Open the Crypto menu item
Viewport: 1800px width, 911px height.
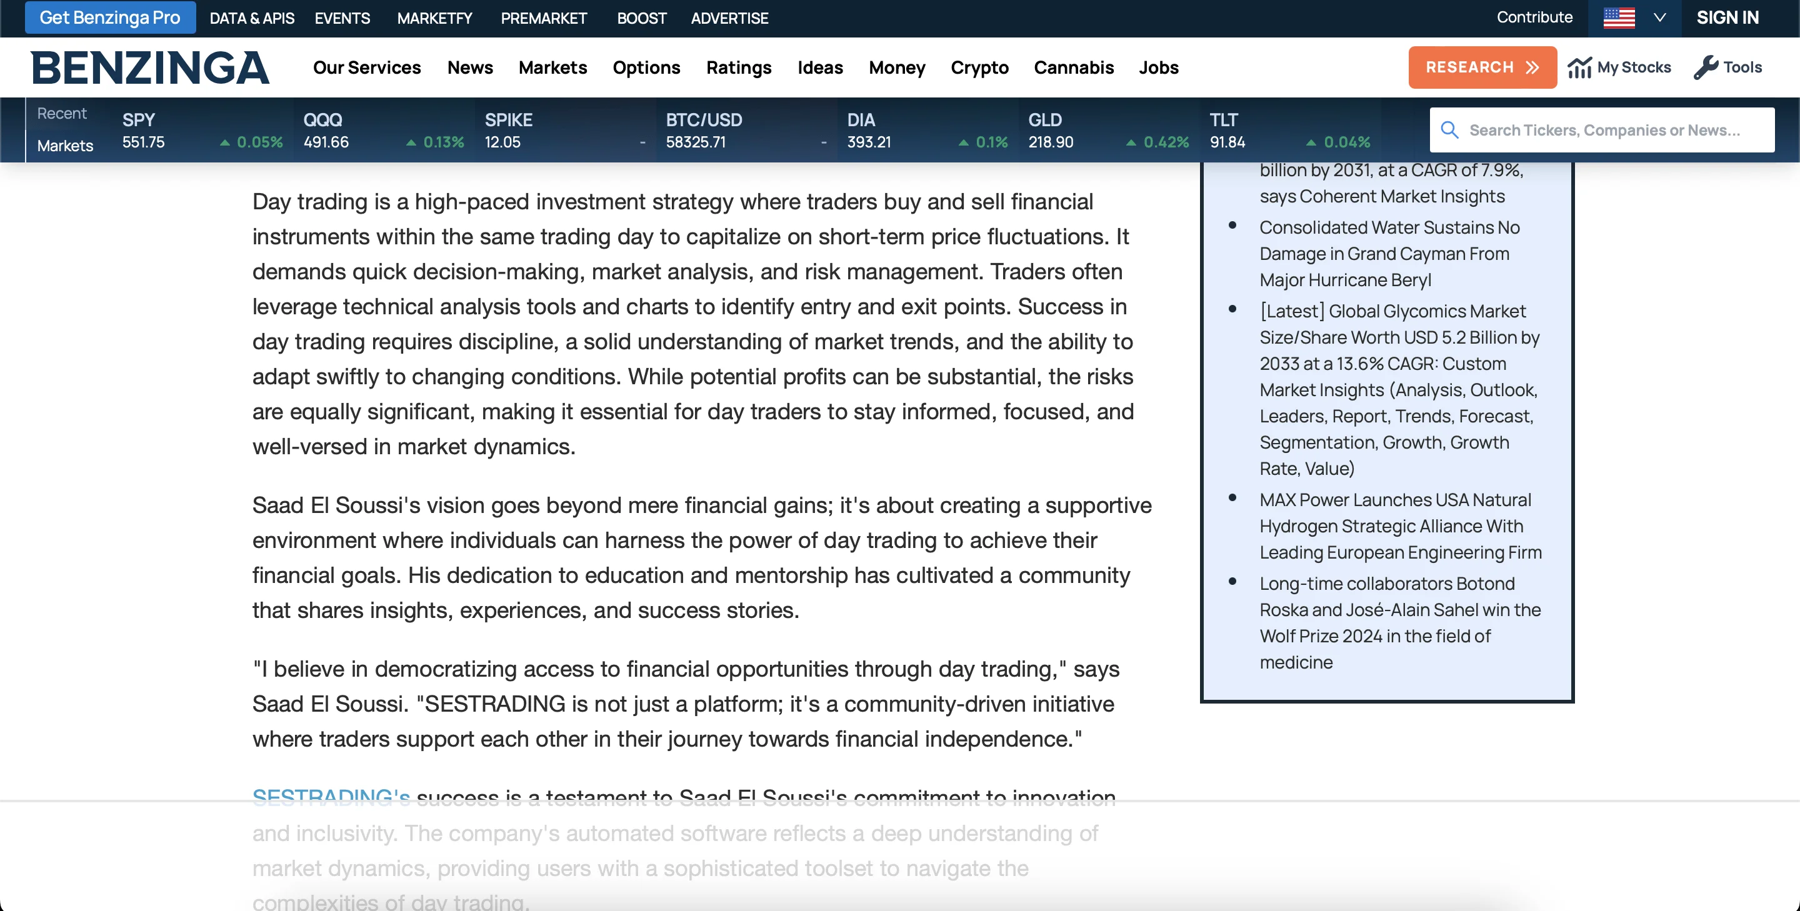pos(979,67)
